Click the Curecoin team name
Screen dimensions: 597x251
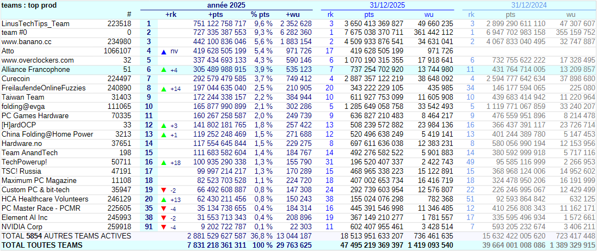click(15, 79)
